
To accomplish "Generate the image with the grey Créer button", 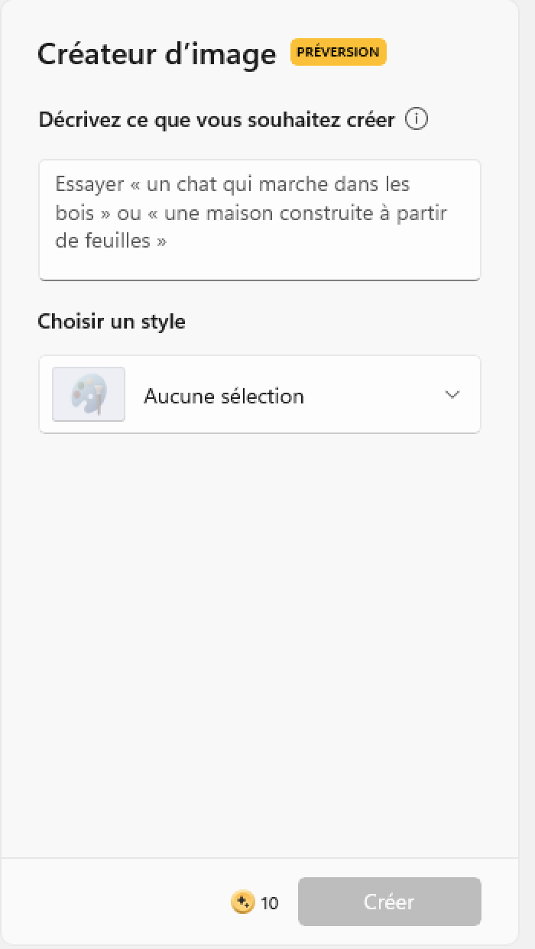I will [390, 902].
